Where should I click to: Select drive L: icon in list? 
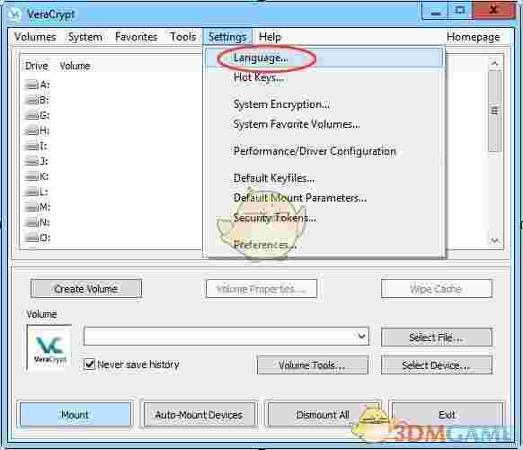31,192
